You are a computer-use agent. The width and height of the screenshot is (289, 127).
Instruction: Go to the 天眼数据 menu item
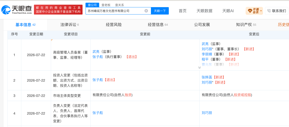click(x=204, y=11)
